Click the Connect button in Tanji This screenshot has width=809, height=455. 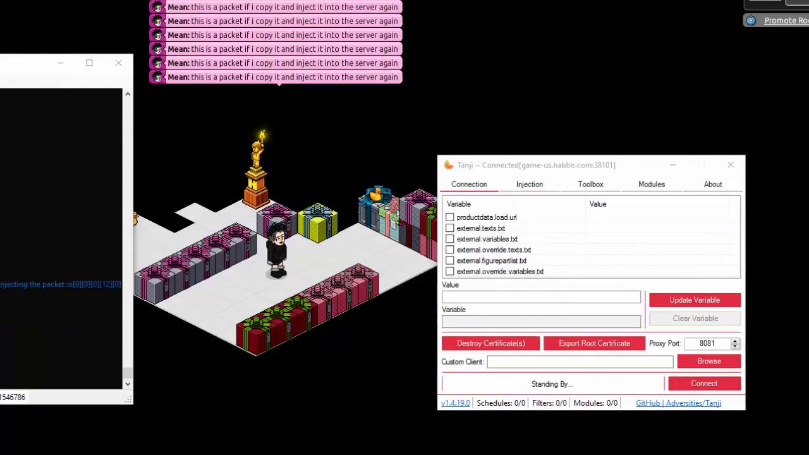coord(704,384)
